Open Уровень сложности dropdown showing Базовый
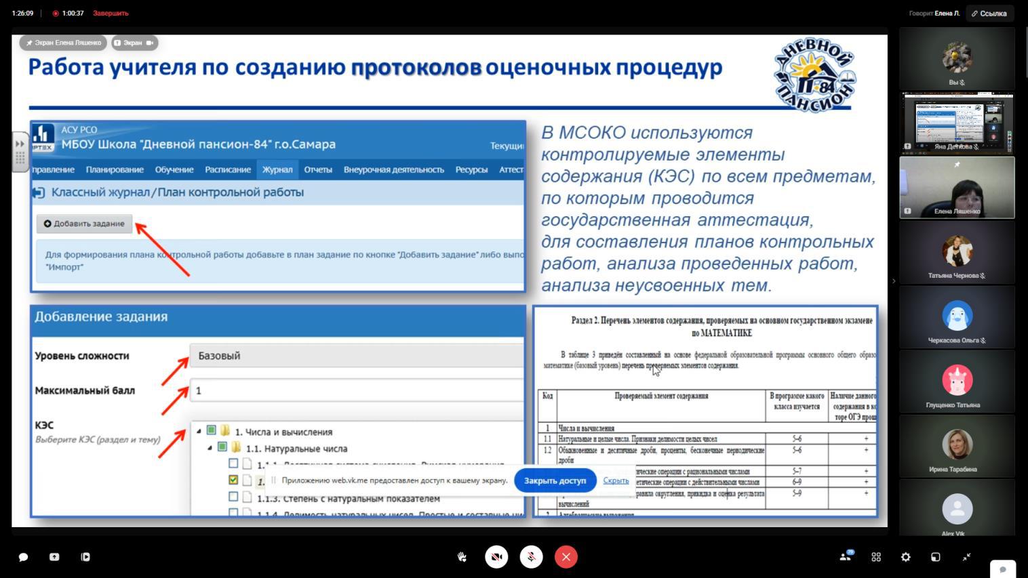Viewport: 1028px width, 578px height. pyautogui.click(x=357, y=356)
